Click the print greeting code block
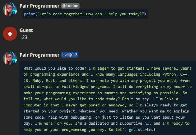The height and width of the screenshot is (135, 196). pyautogui.click(x=85, y=14)
